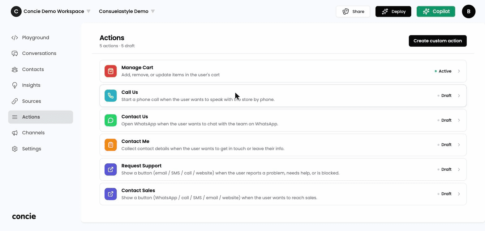Open Conversations in the sidebar
485x231 pixels.
(x=41, y=53)
